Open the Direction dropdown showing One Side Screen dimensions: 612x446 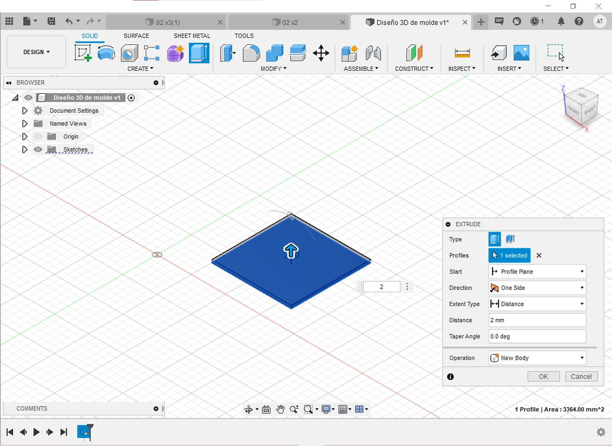coord(537,288)
